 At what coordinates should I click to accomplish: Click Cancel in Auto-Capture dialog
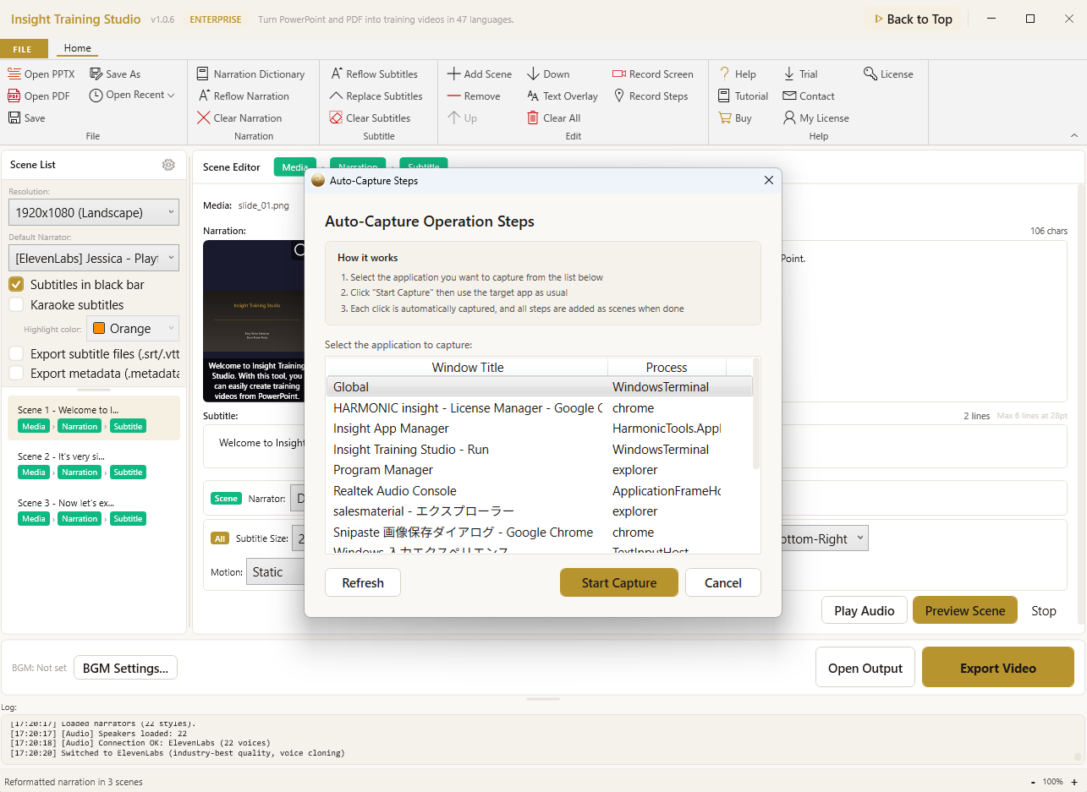[x=723, y=582]
